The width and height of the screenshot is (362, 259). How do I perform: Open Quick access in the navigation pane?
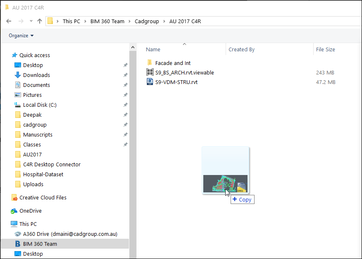pyautogui.click(x=35, y=55)
